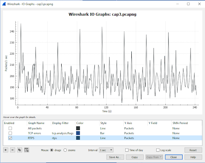Open the Copy from dropdown

tap(154, 157)
